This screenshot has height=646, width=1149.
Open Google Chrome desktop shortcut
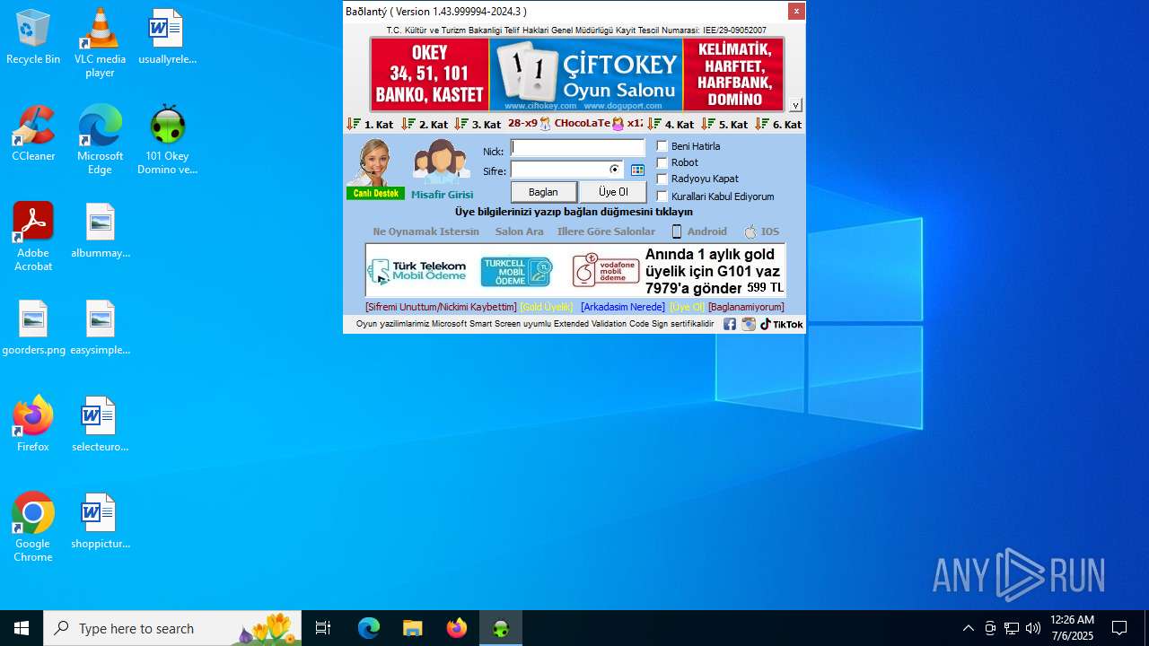33,527
